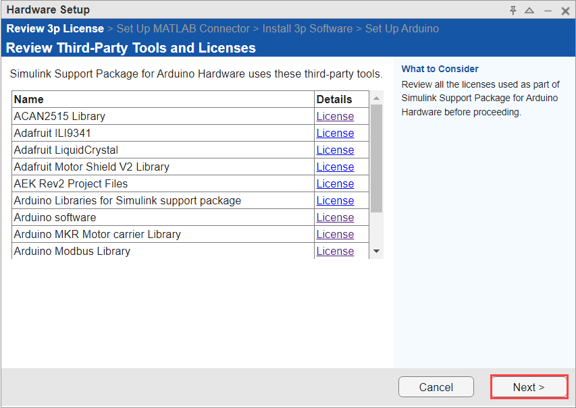
Task: Close the Hardware Setup dialog
Action: tap(565, 10)
